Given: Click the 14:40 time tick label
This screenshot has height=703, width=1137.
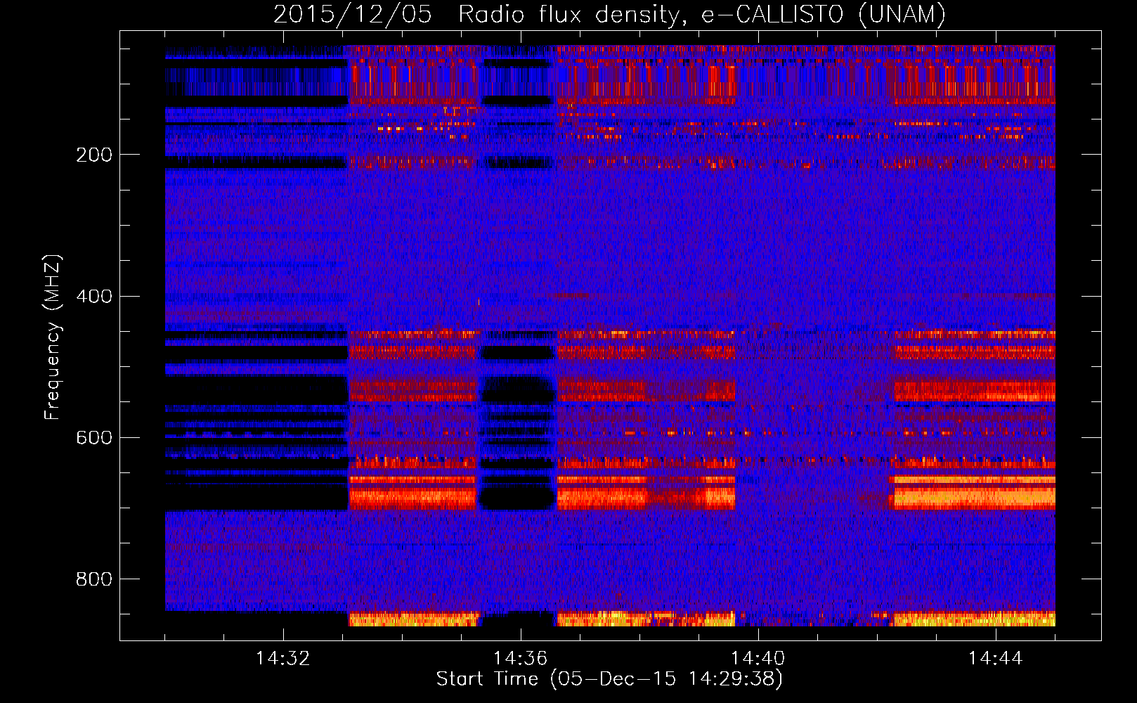Looking at the screenshot, I should coord(758,658).
